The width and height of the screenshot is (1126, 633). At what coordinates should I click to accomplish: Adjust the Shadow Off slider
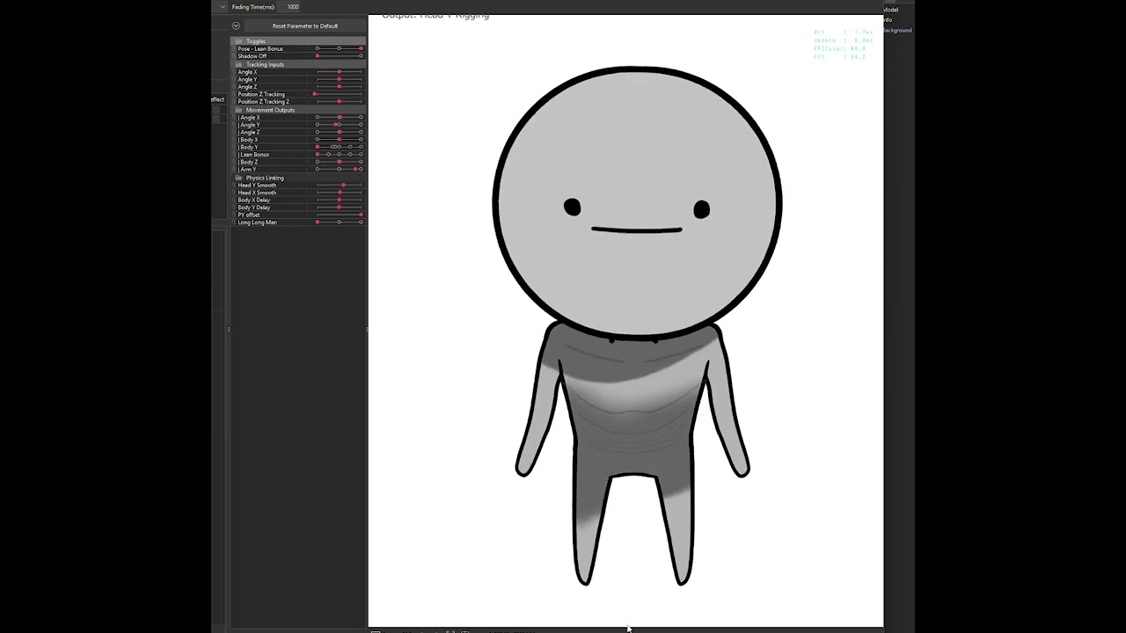(339, 56)
